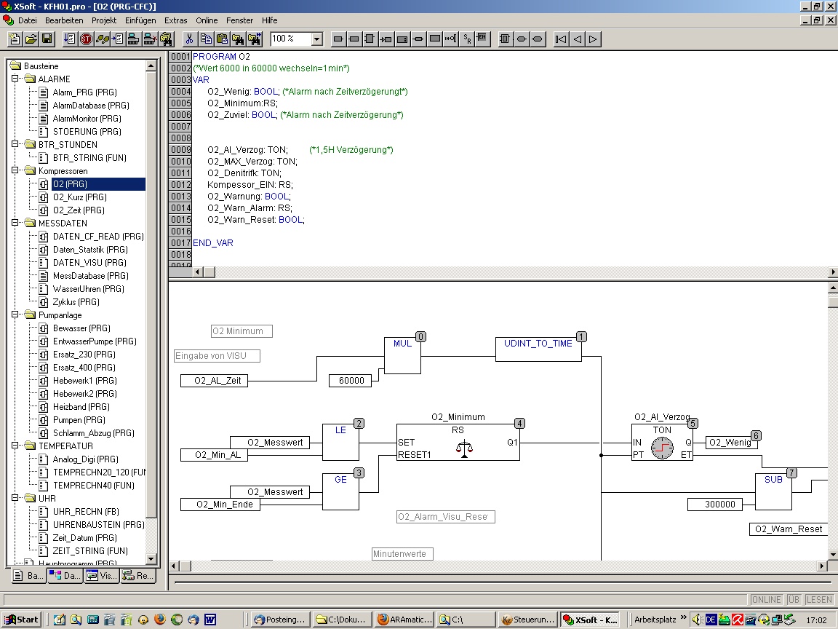Insert a CFC Box element
This screenshot has height=629, width=838.
coord(370,39)
